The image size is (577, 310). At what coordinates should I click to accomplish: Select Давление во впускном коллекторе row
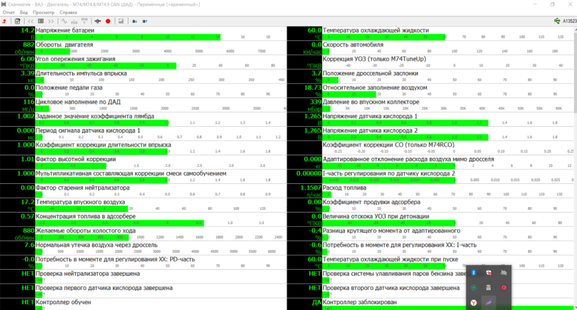click(x=430, y=105)
